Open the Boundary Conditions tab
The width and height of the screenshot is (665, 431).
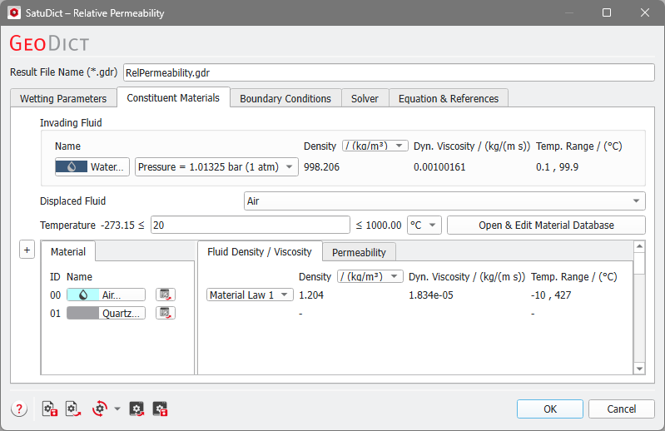(285, 98)
